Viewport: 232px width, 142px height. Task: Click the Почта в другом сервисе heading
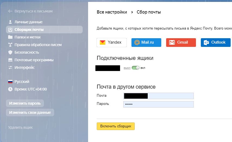[x=126, y=87]
